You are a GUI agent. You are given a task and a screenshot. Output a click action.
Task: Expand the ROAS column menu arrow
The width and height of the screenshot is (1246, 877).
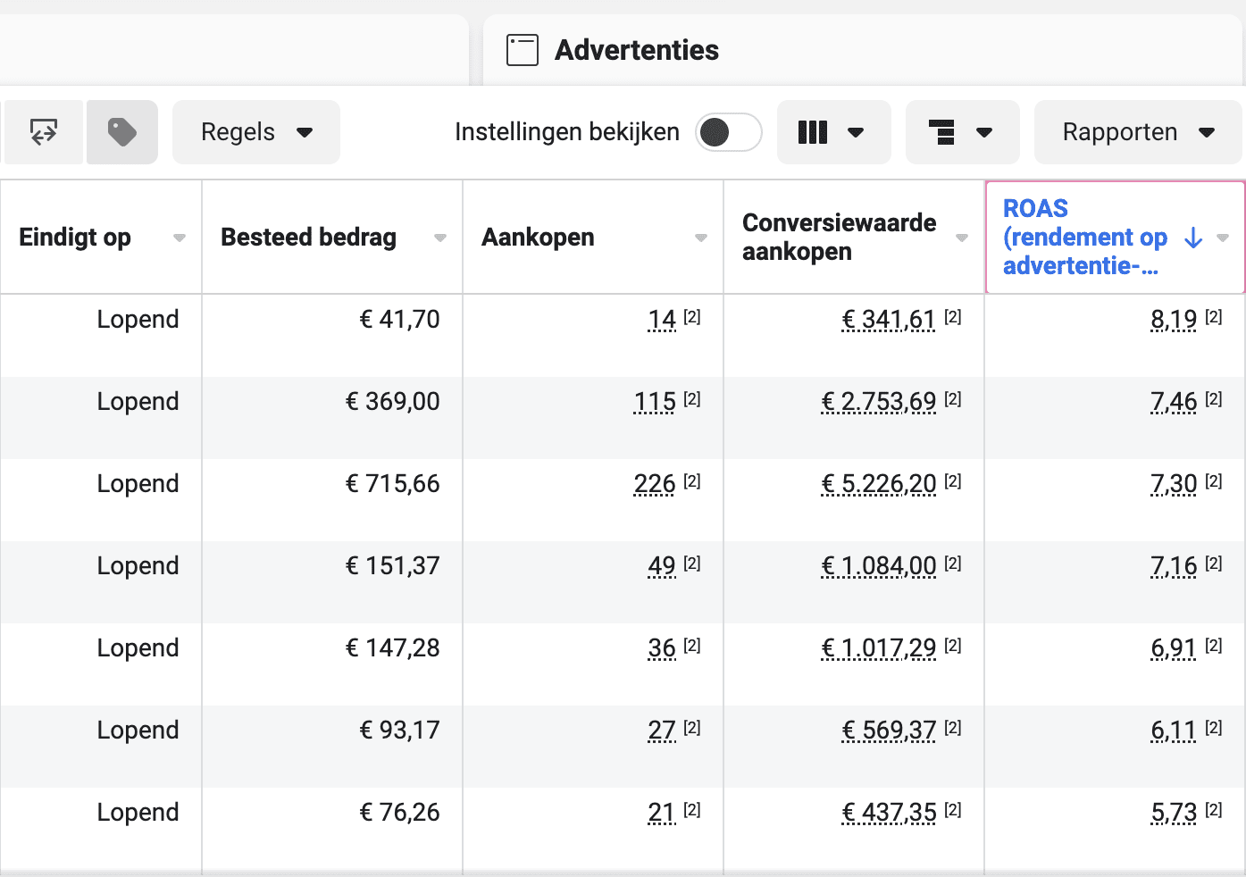coord(1223,238)
